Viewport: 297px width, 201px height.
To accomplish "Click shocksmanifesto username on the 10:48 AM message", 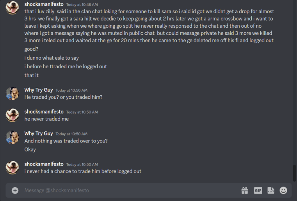I will pos(44,4).
